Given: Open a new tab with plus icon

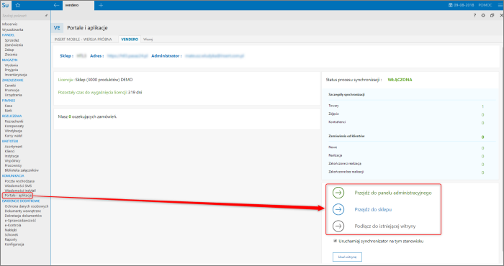Looking at the screenshot, I should coord(101,5).
